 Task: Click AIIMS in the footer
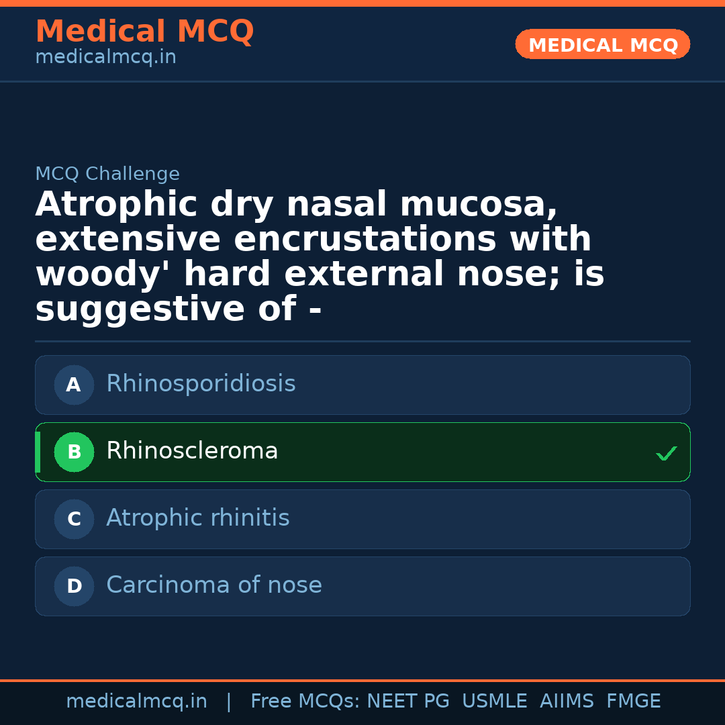click(567, 702)
